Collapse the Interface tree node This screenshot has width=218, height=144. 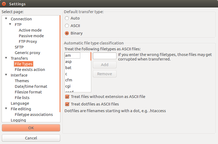[x=6, y=75]
